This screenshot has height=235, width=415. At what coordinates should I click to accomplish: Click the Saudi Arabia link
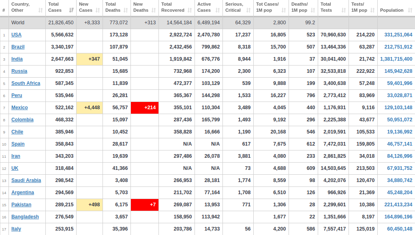coord(26,181)
